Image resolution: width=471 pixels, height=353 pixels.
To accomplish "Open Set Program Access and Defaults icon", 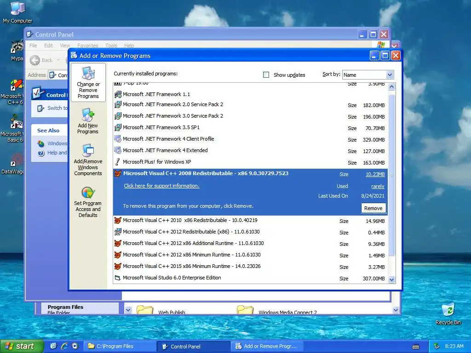I will [x=88, y=202].
